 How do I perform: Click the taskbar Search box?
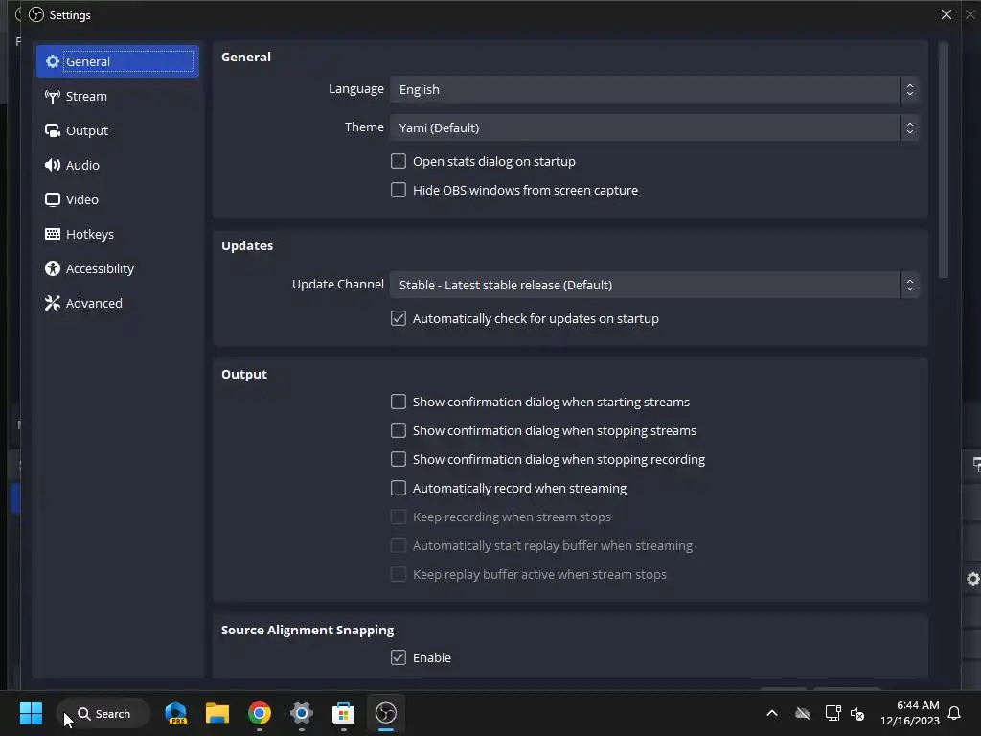click(103, 713)
